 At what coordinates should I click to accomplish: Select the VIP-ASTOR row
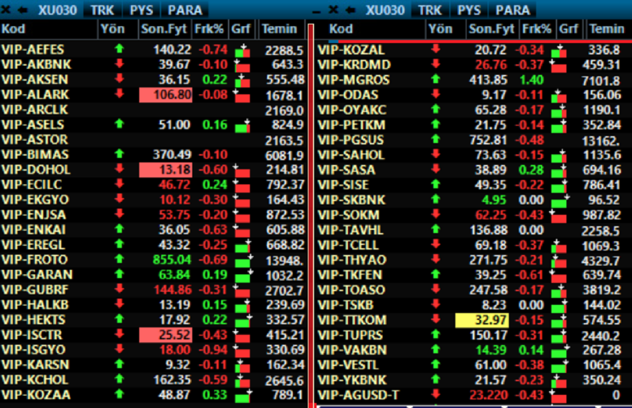pos(153,139)
